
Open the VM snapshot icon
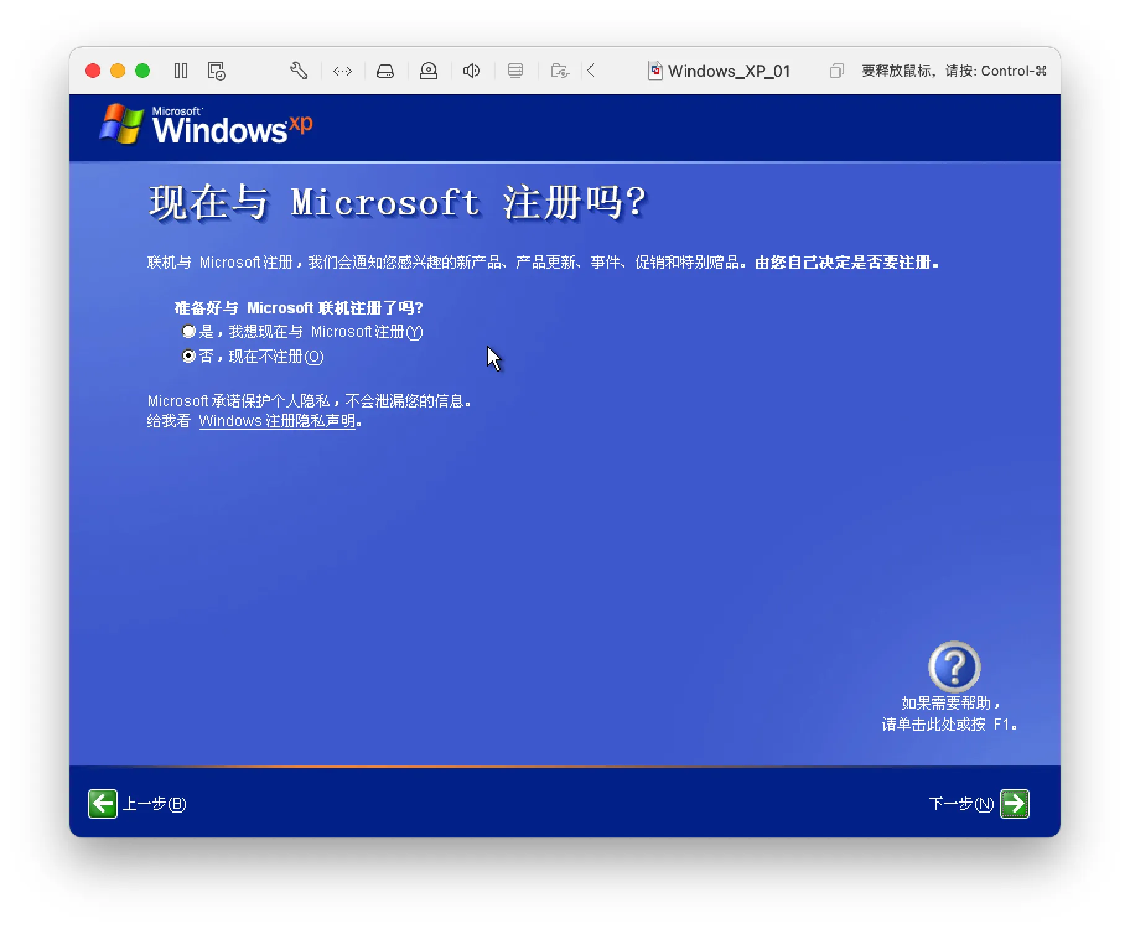coord(216,71)
